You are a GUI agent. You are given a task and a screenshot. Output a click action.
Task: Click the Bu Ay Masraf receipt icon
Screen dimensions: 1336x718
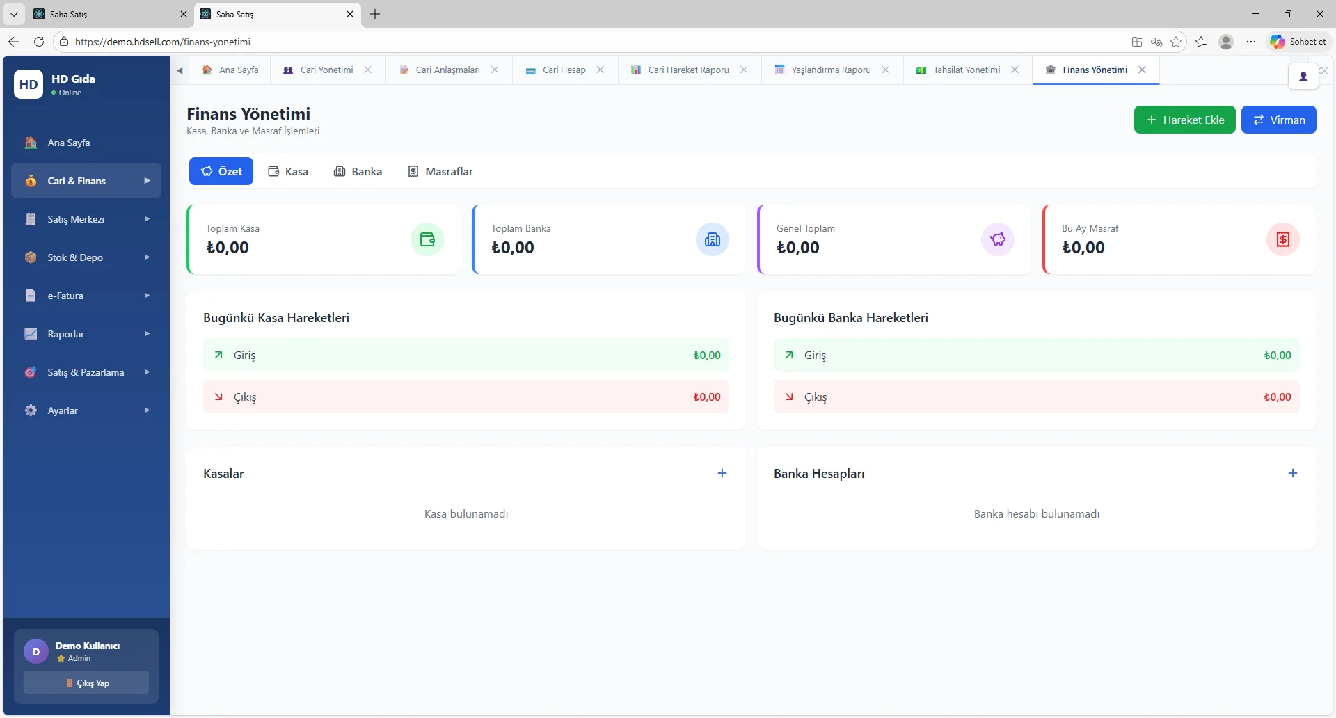point(1283,239)
